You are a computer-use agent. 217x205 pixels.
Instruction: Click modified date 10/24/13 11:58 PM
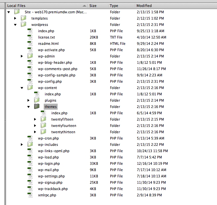click(152, 151)
